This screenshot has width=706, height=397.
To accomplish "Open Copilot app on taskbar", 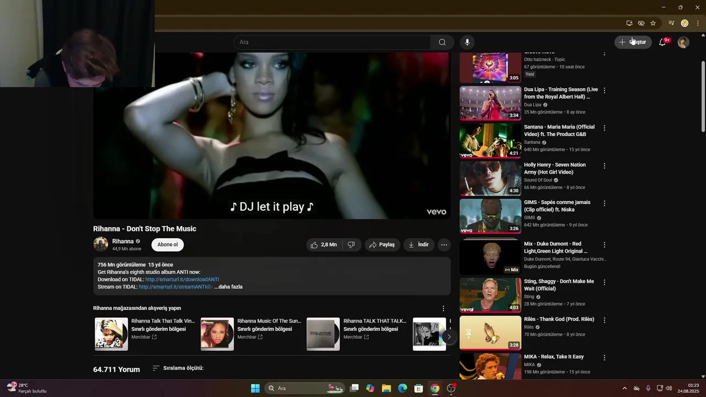I will click(370, 388).
